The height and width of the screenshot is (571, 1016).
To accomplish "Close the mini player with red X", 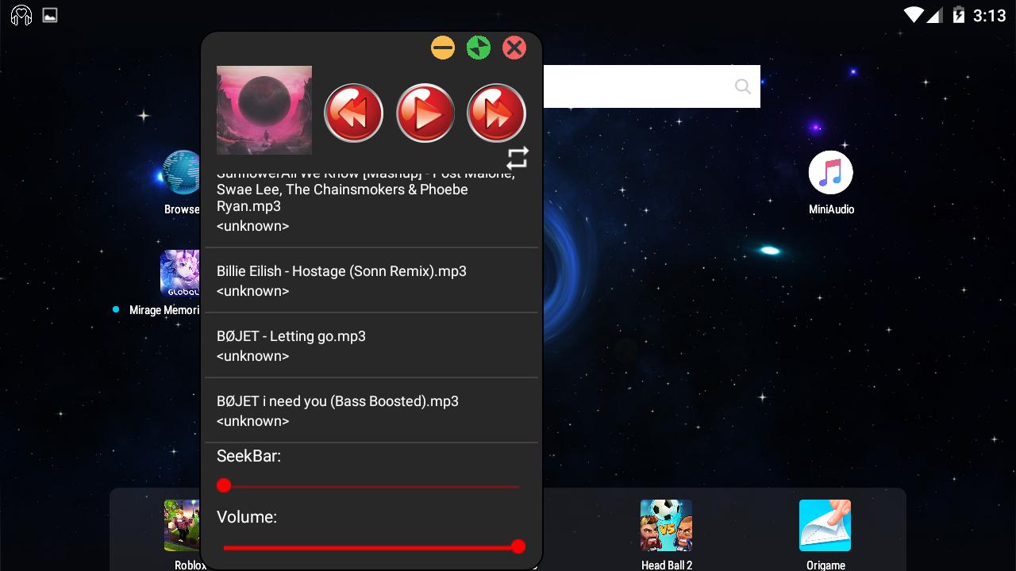I will [x=514, y=48].
